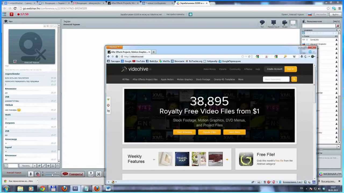
Task: Collapse the Гости group in user list
Action: [303, 36]
